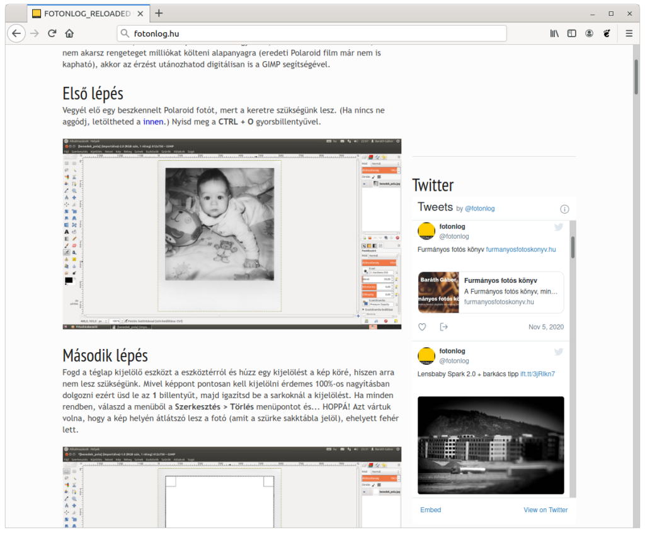Click the Gnome foot extension icon
This screenshot has height=533, width=645.
click(x=607, y=33)
